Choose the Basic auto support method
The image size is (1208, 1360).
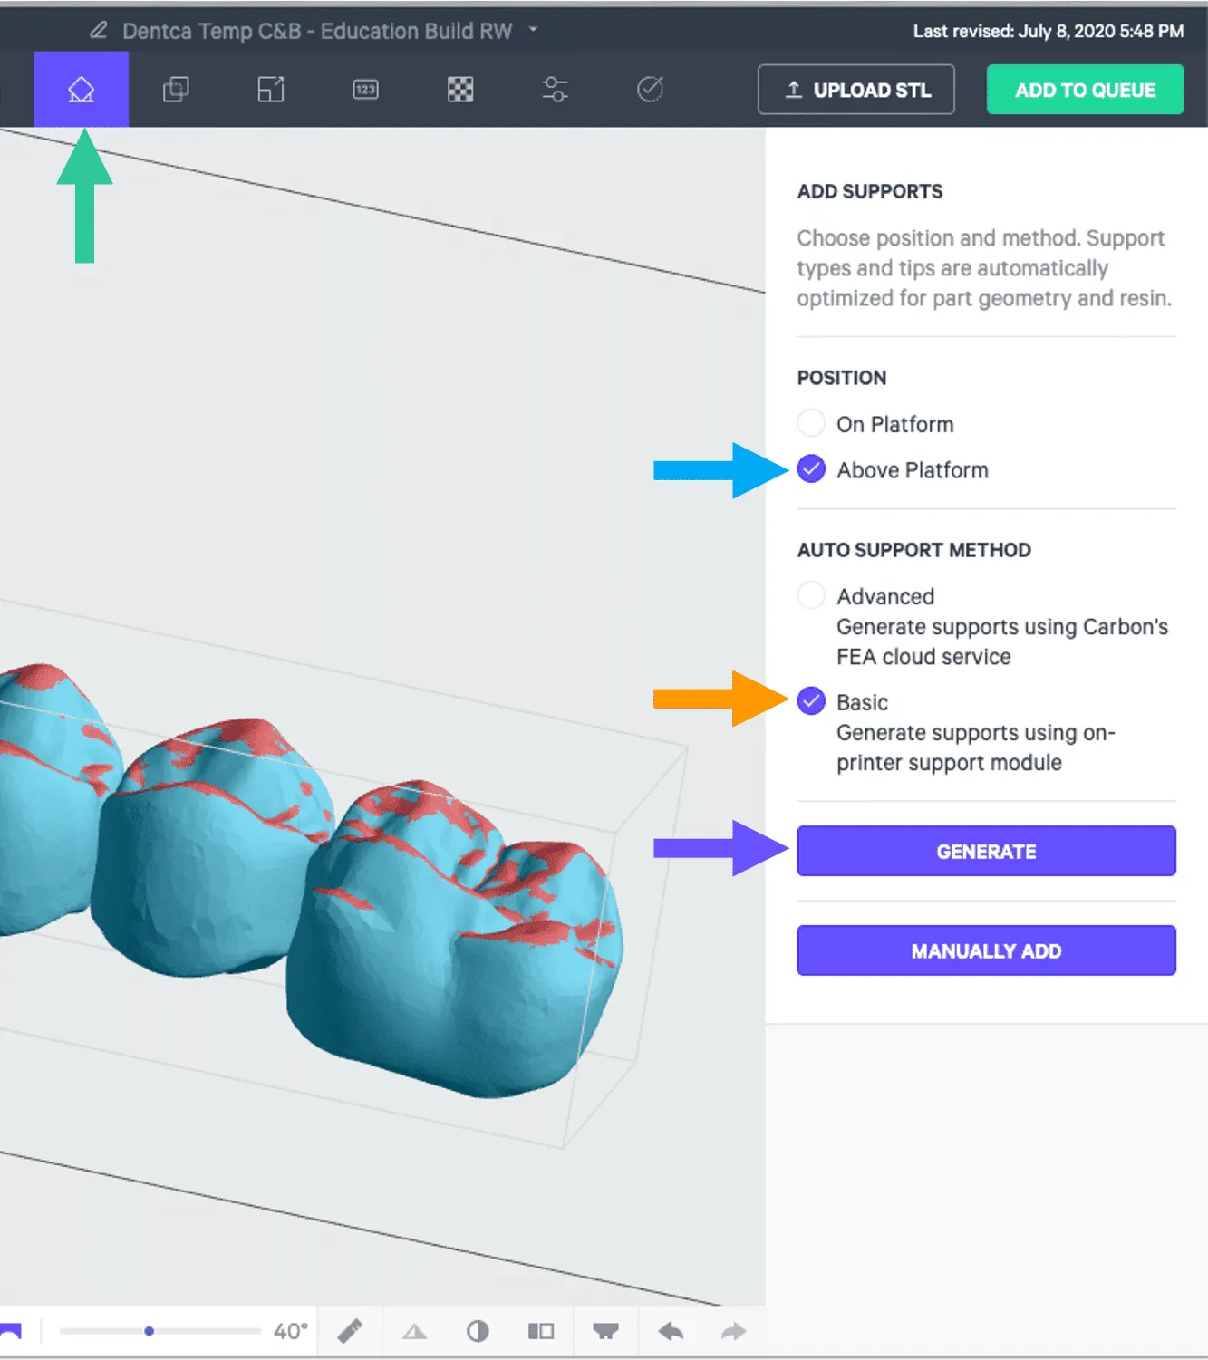(x=811, y=701)
